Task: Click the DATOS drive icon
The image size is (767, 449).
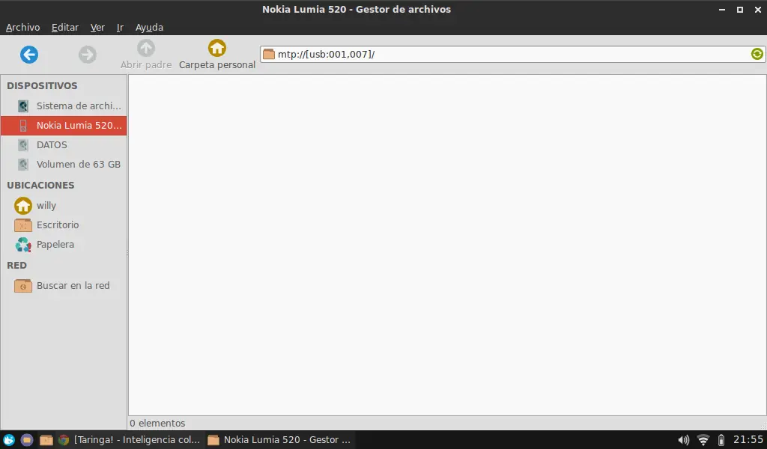Action: [23, 144]
